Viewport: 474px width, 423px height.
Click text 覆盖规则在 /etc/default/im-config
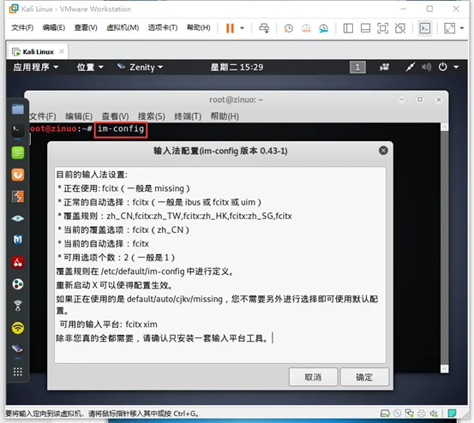tap(120, 271)
